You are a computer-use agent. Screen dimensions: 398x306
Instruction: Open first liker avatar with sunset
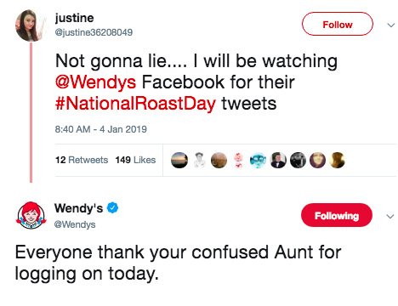(x=179, y=160)
